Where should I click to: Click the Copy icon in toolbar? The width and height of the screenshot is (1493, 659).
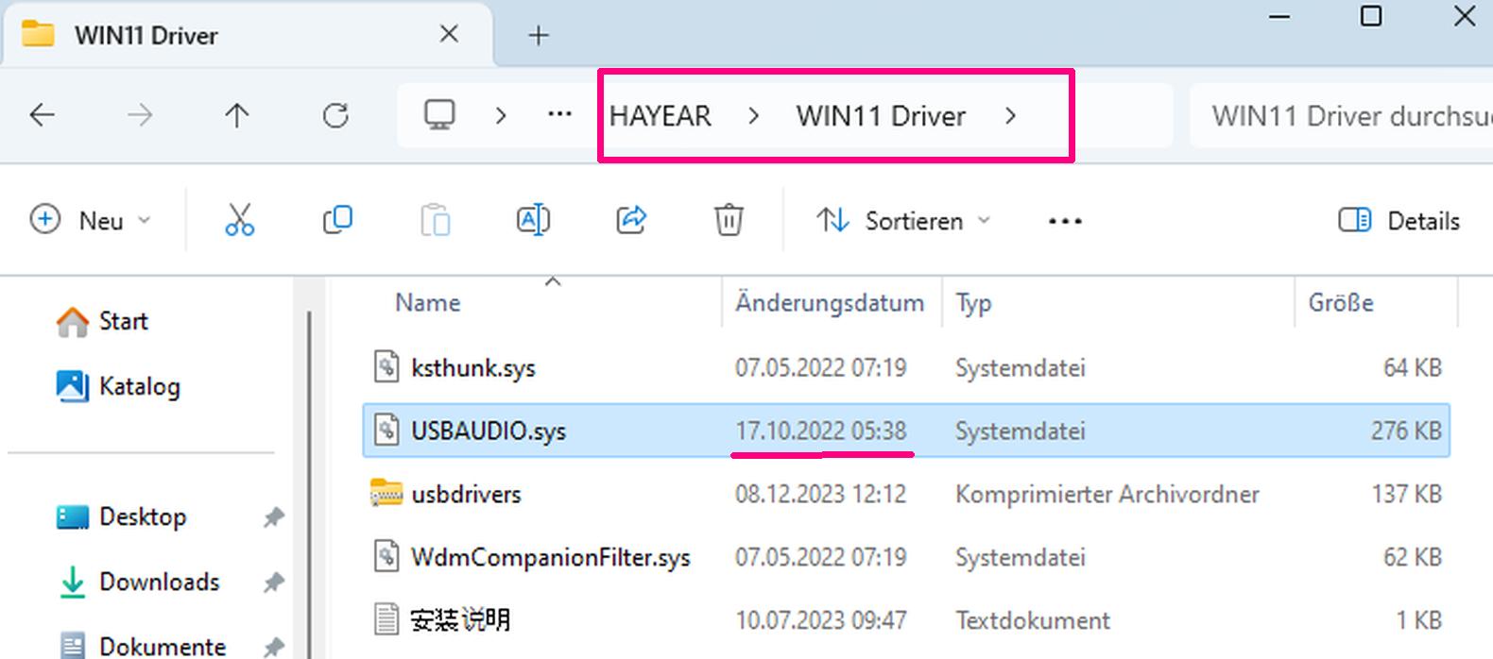click(337, 220)
